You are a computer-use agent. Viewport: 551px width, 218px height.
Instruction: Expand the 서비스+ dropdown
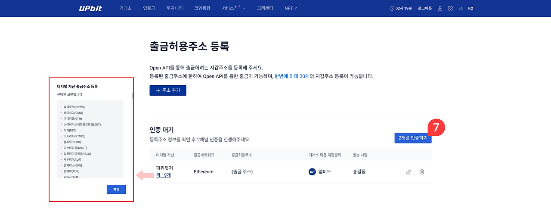(x=234, y=8)
